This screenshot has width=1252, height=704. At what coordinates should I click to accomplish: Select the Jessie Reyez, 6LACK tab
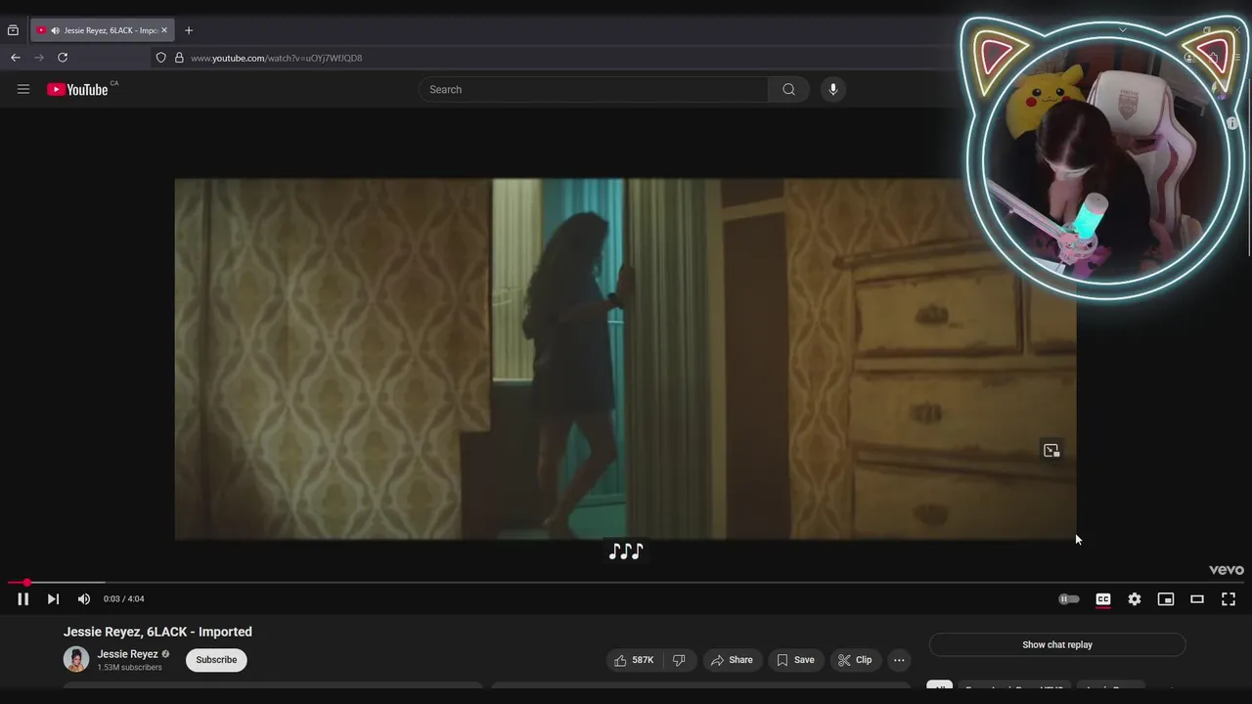point(103,30)
